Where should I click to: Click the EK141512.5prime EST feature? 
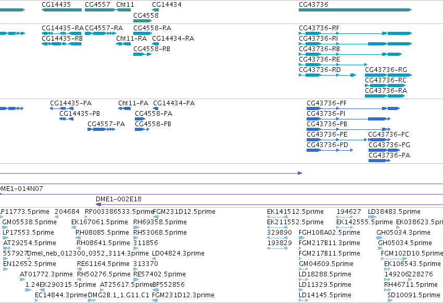pos(277,217)
